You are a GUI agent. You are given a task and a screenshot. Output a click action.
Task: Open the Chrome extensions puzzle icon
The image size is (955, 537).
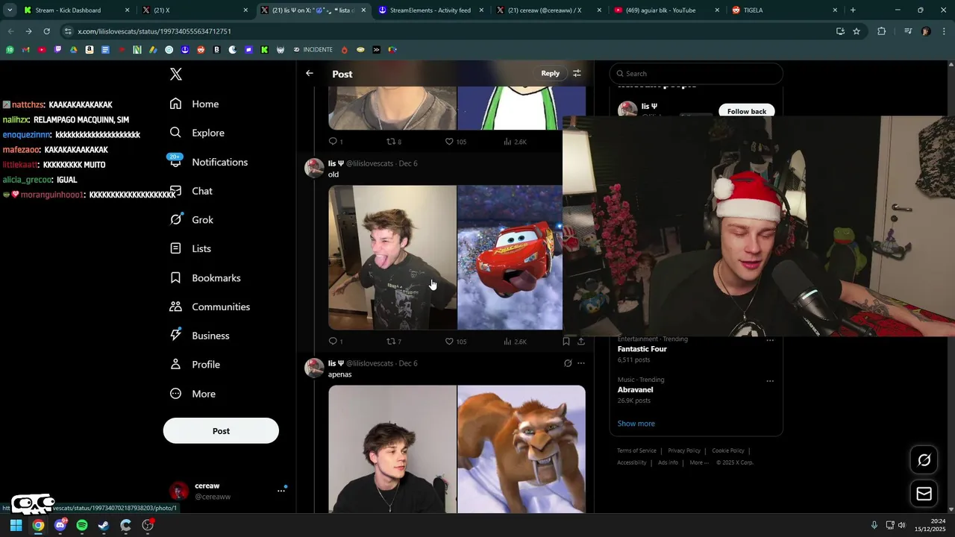881,31
